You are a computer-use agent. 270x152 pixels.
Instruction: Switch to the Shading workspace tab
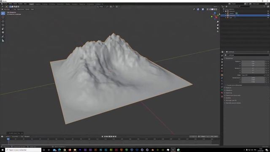point(67,4)
